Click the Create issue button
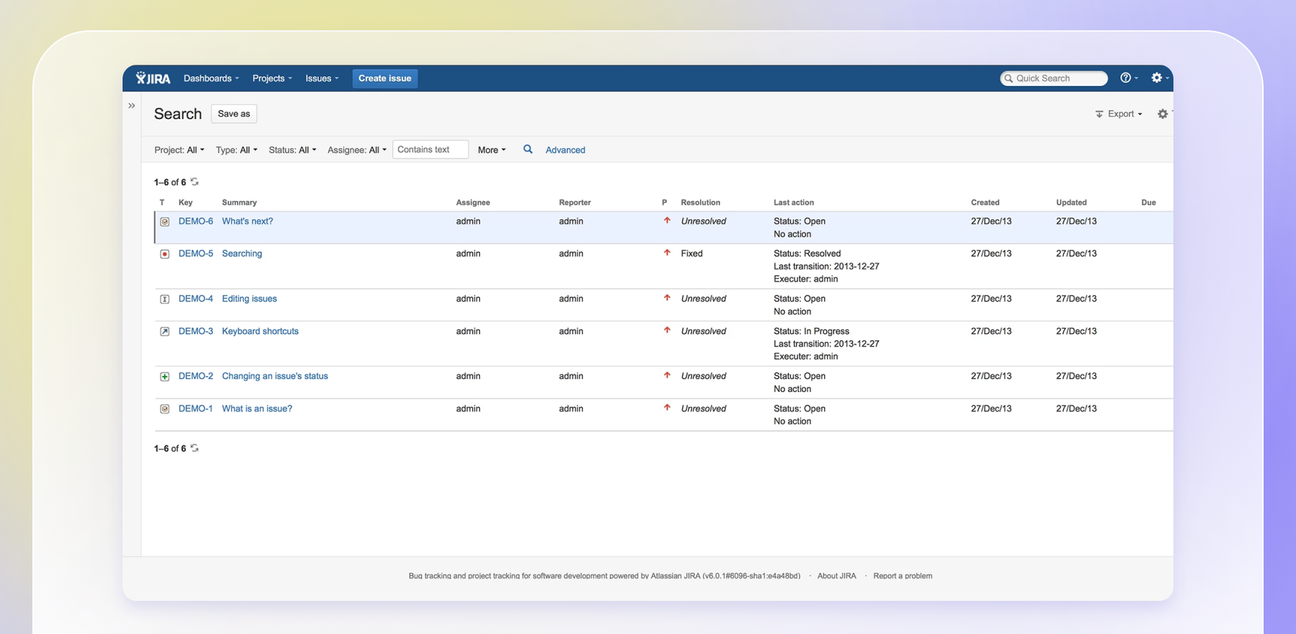This screenshot has height=634, width=1296. [x=385, y=78]
